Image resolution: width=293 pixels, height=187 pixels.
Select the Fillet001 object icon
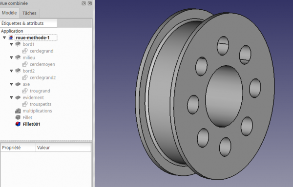click(18, 124)
